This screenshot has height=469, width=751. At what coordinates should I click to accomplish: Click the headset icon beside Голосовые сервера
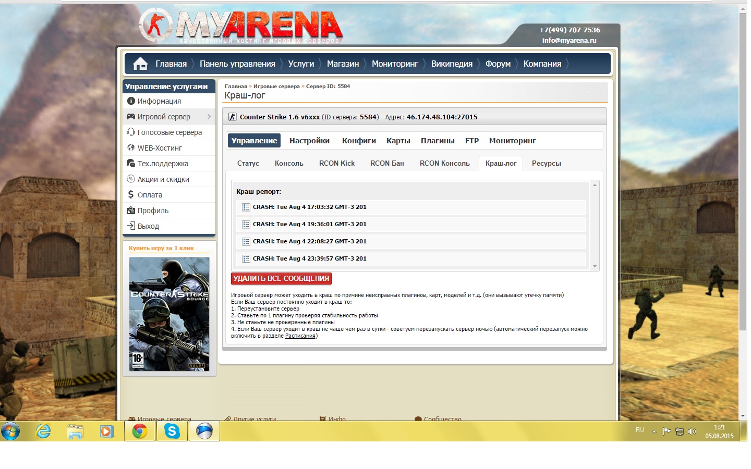coord(131,132)
